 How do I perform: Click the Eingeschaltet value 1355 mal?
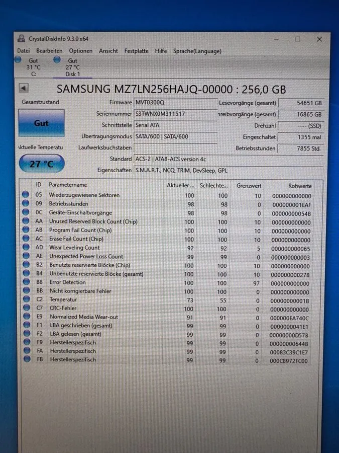pos(301,137)
